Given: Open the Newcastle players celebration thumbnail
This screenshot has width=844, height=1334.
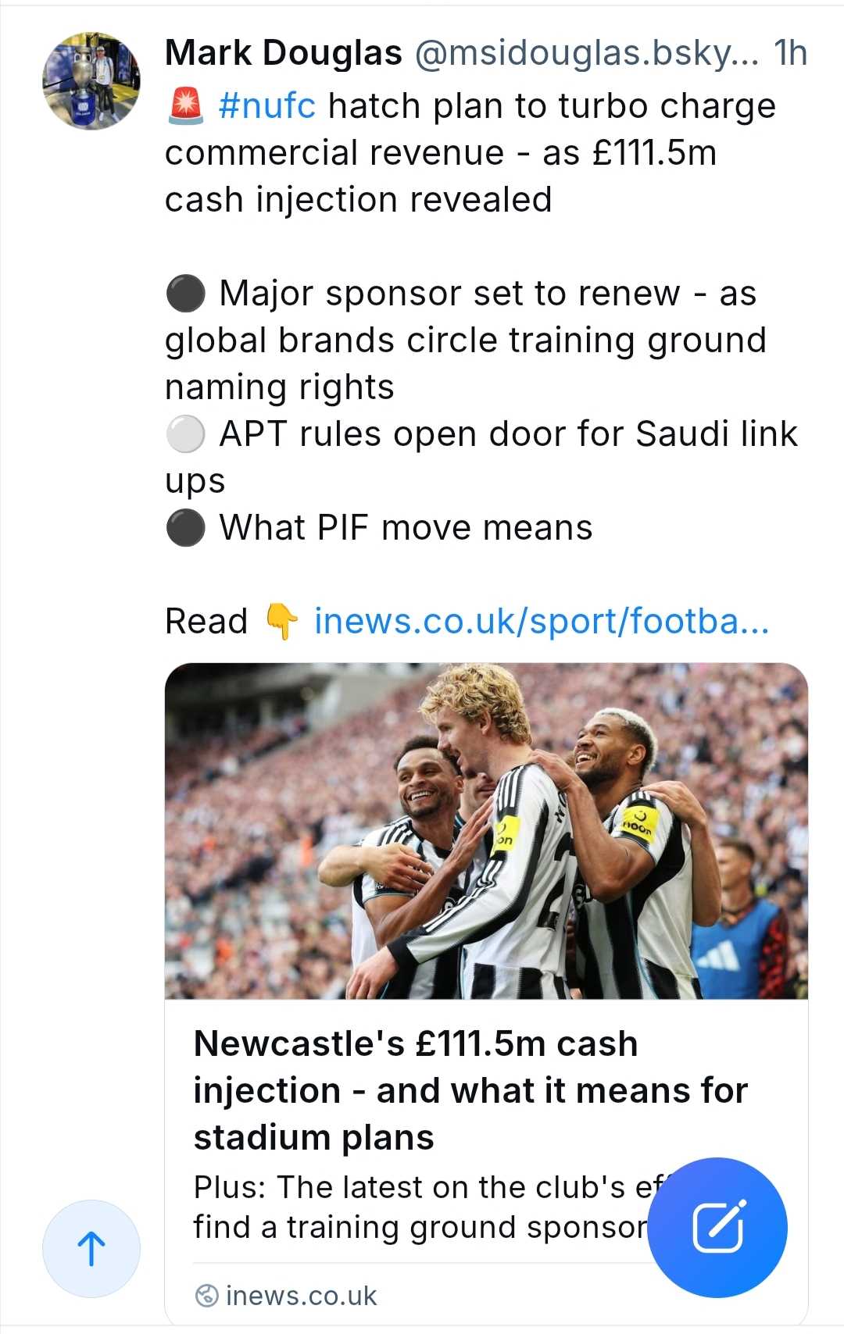Looking at the screenshot, I should tap(486, 831).
